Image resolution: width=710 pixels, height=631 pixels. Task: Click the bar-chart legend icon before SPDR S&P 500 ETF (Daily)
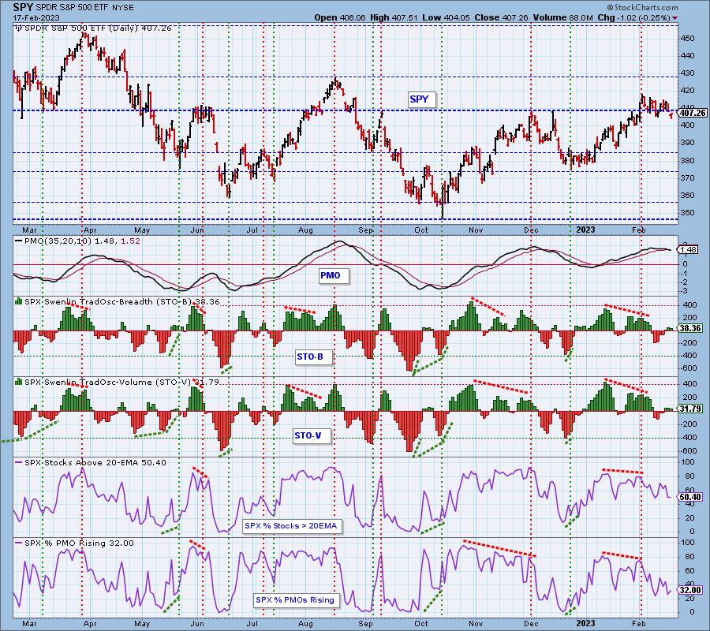[x=19, y=28]
